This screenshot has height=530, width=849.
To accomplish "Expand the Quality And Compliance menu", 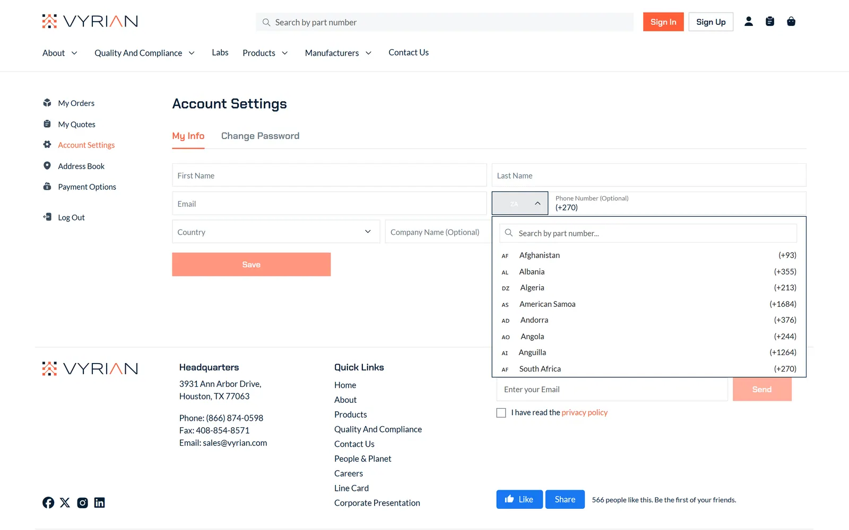I will (x=145, y=53).
